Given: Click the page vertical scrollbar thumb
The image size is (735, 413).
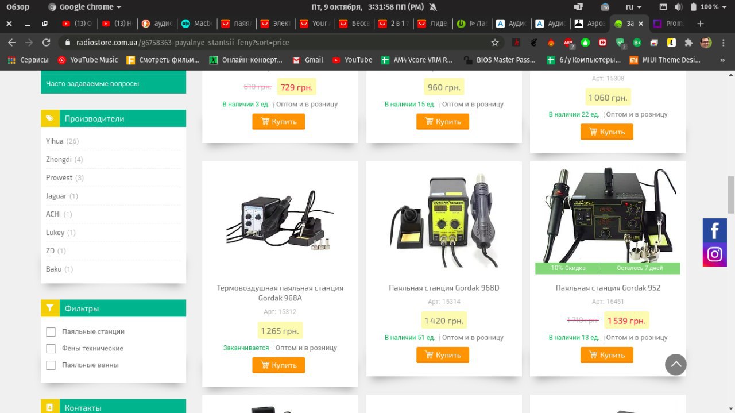Looking at the screenshot, I should tap(731, 195).
